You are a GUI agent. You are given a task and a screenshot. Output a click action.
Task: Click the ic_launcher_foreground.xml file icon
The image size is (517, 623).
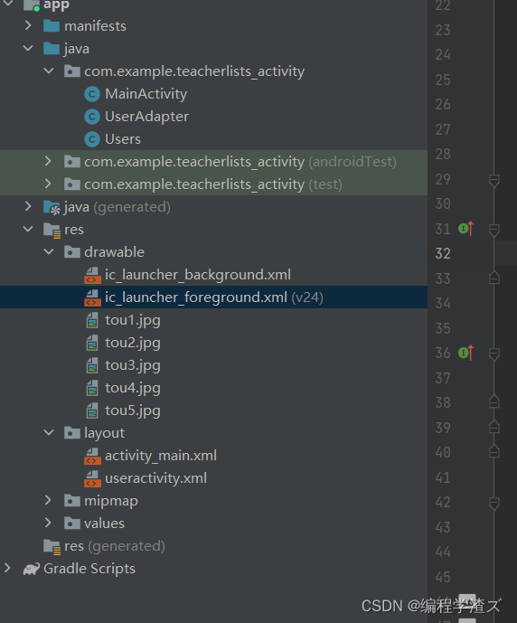coord(92,297)
